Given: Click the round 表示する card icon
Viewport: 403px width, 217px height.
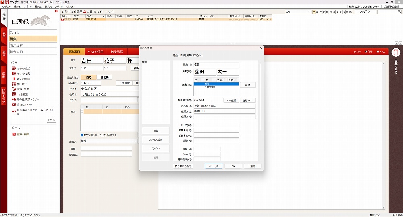Looking at the screenshot, I should pyautogui.click(x=396, y=53).
